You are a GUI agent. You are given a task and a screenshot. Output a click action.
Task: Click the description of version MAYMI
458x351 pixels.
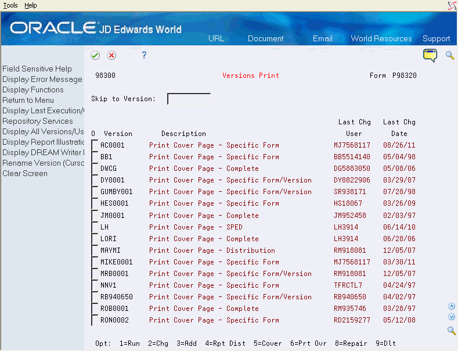coord(212,250)
